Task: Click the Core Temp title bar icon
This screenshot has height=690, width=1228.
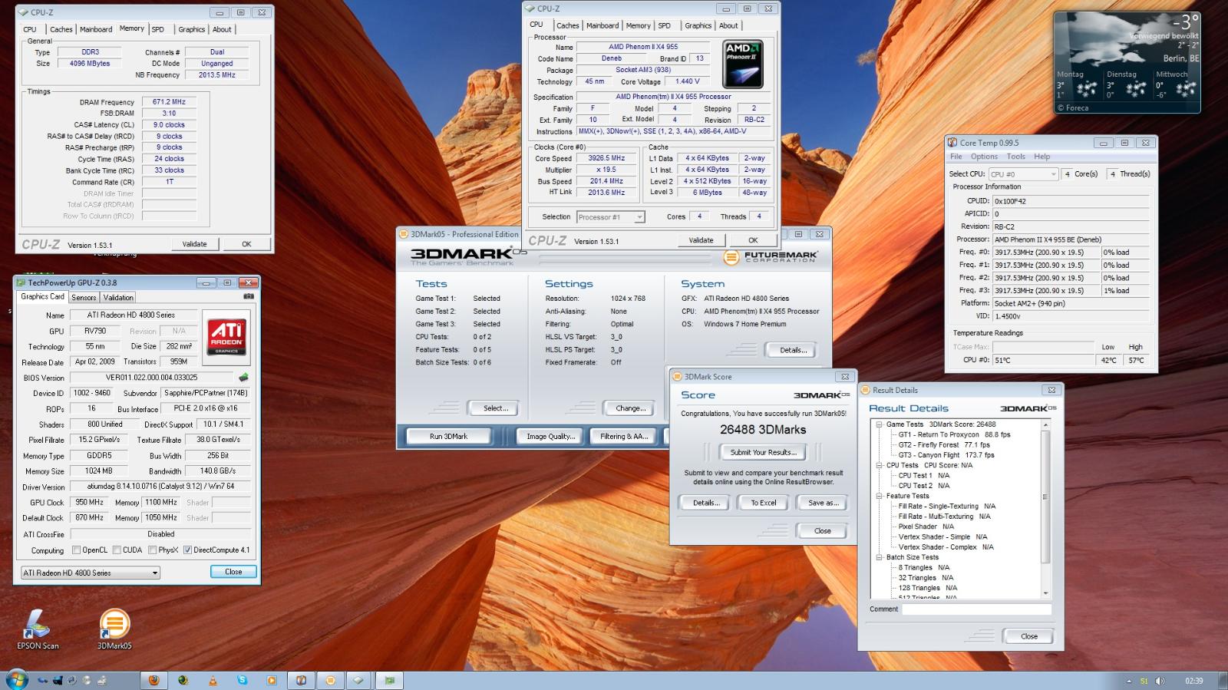Action: [952, 143]
